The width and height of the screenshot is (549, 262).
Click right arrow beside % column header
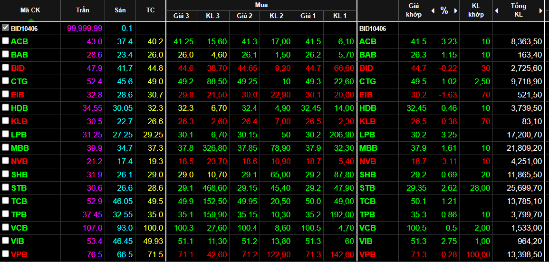(x=455, y=11)
